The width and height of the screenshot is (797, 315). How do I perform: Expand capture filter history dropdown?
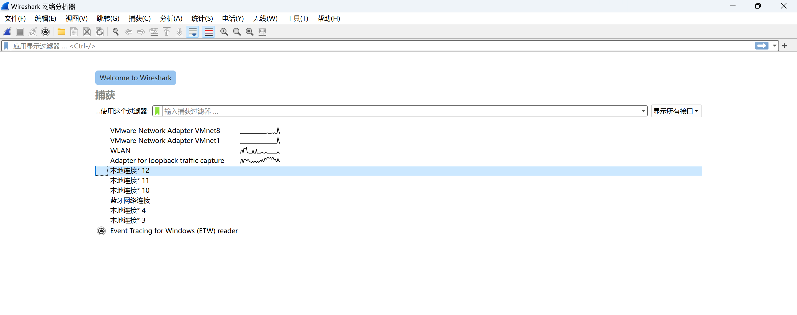pos(643,111)
